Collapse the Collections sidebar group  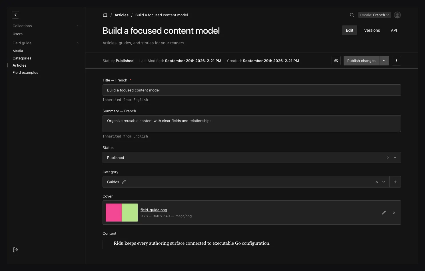46,26
